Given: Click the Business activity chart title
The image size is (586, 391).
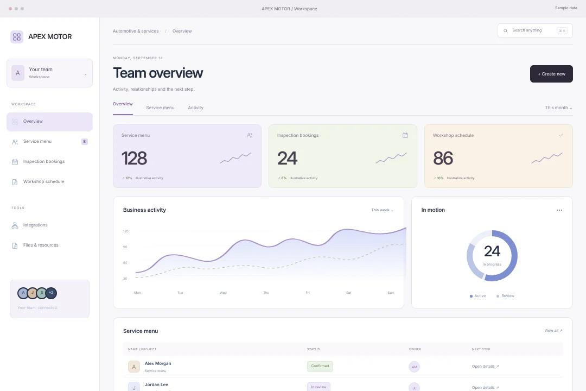Looking at the screenshot, I should 144,210.
